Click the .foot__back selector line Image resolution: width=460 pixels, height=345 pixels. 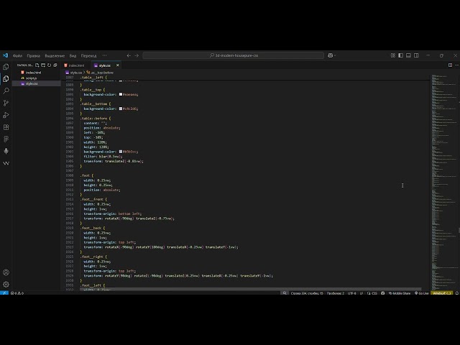(x=93, y=228)
